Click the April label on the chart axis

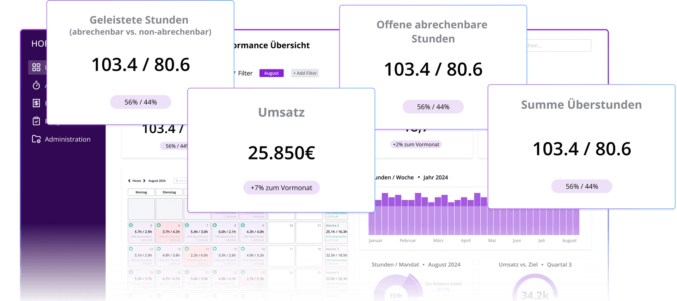465,240
